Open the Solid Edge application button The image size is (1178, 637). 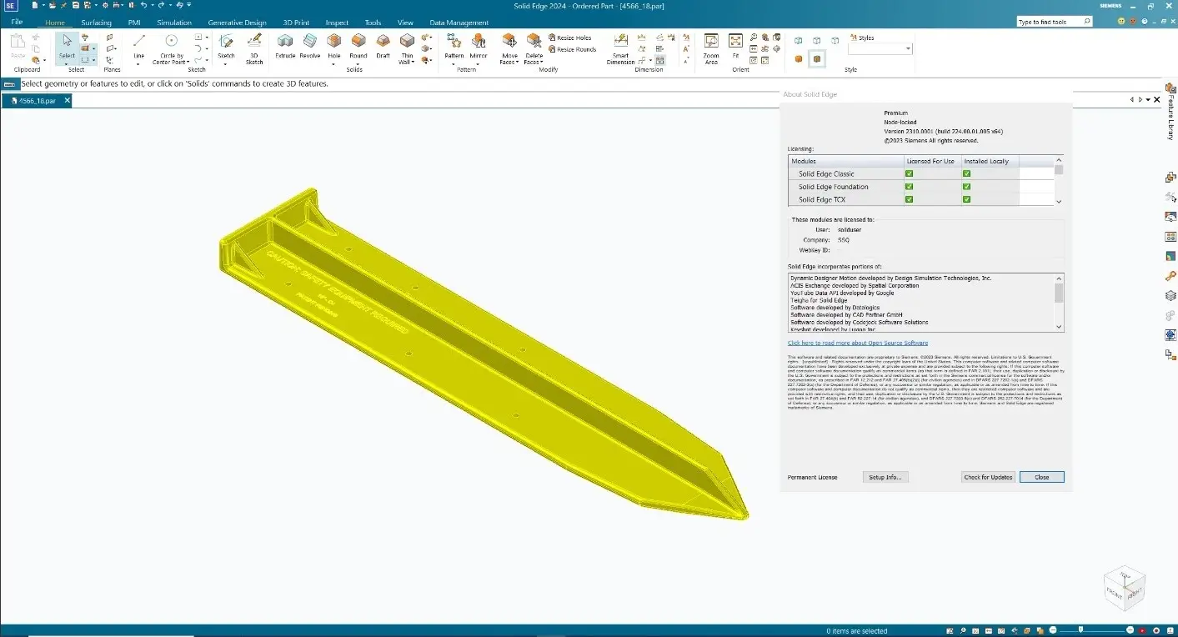(x=11, y=6)
